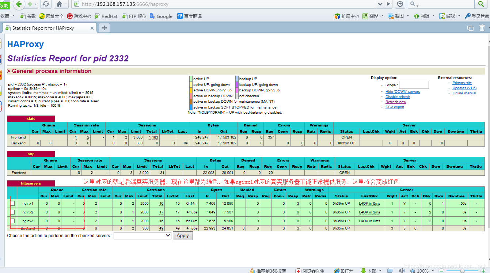Open the 下载 downloads manager
The image size is (490, 273).
[x=368, y=271]
